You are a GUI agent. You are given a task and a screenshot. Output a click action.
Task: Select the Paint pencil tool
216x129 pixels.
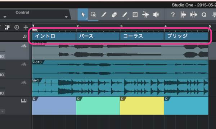[x=125, y=15]
